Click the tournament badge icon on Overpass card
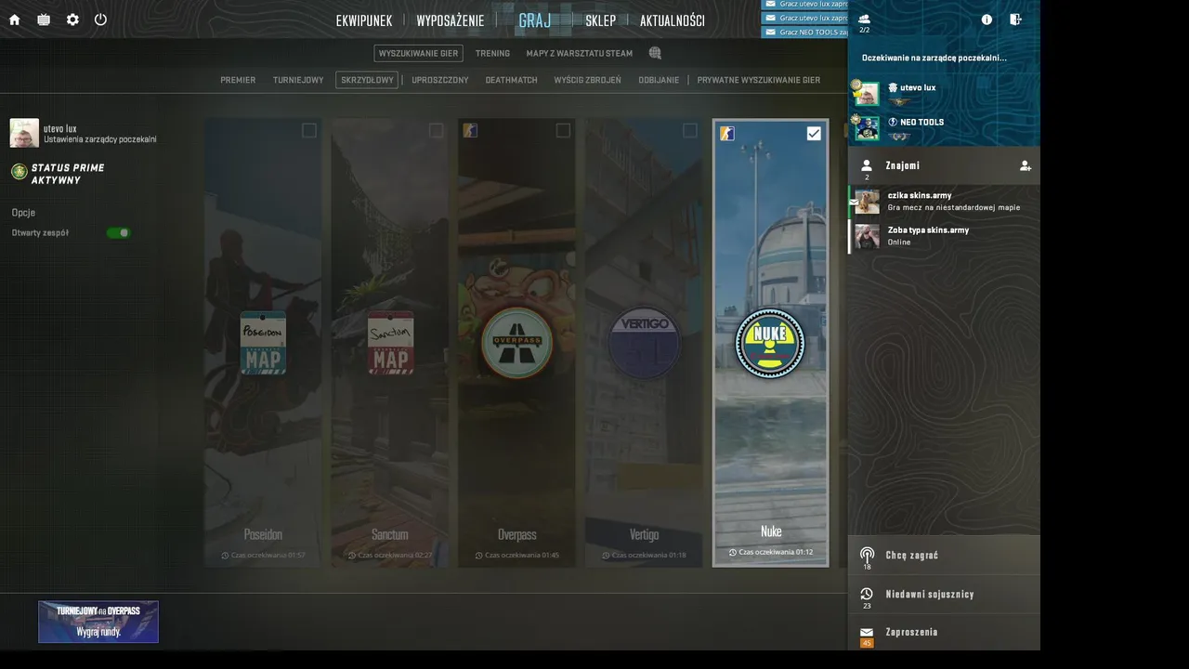This screenshot has width=1189, height=669. click(x=470, y=131)
